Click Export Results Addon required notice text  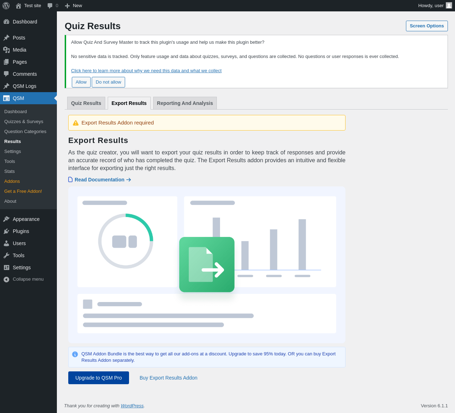click(x=118, y=123)
